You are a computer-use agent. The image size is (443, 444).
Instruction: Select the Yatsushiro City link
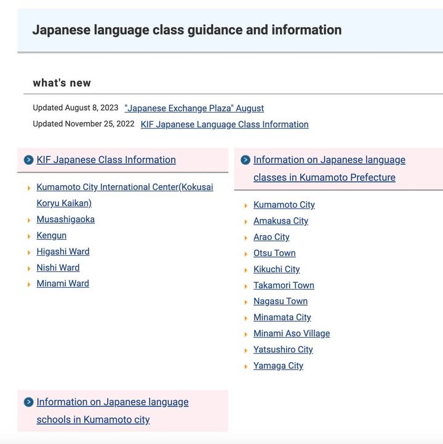[283, 349]
